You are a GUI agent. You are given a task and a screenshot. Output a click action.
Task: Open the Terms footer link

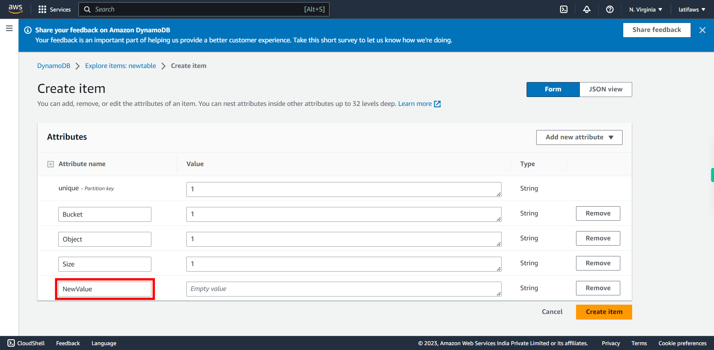pos(639,343)
